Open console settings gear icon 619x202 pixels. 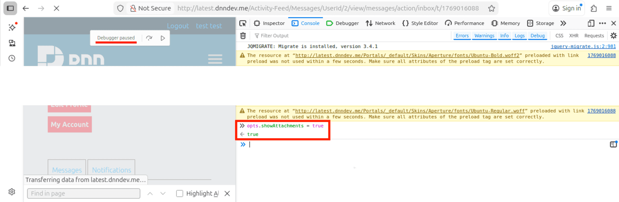tap(613, 36)
